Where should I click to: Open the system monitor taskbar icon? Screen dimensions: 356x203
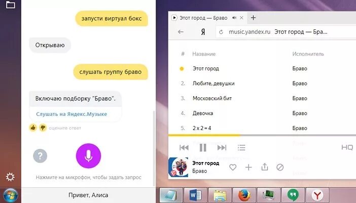268,195
